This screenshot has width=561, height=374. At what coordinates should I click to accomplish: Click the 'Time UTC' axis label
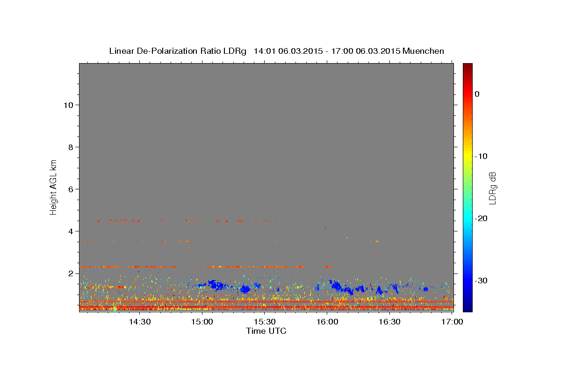(x=266, y=331)
